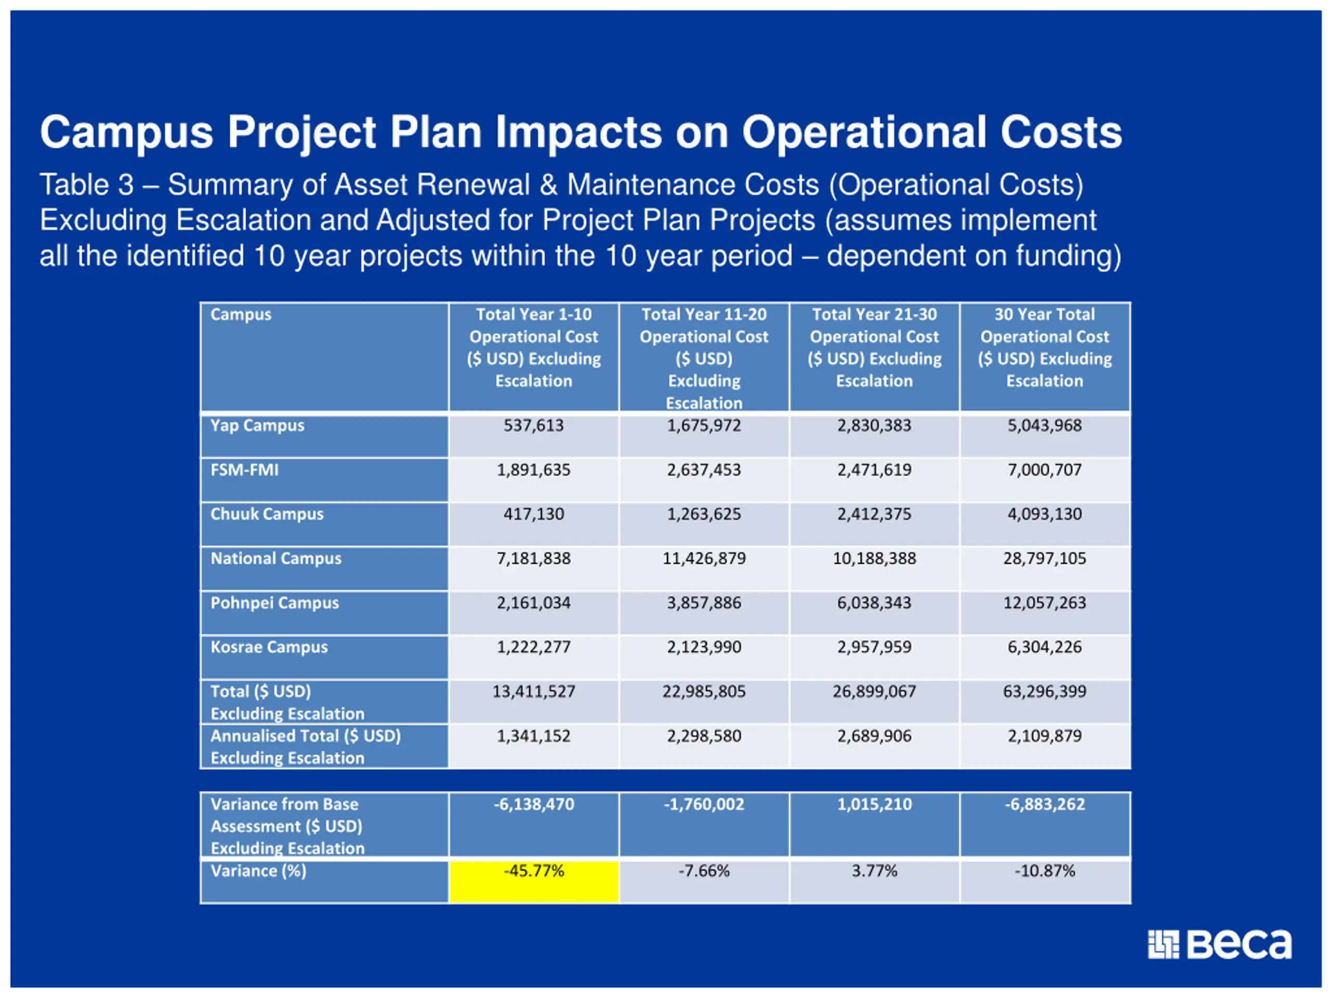Viewport: 1331px width, 998px height.
Task: Click the 'Table 3 – Summary of Asset Renewal' subtitle
Action: pyautogui.click(x=581, y=219)
